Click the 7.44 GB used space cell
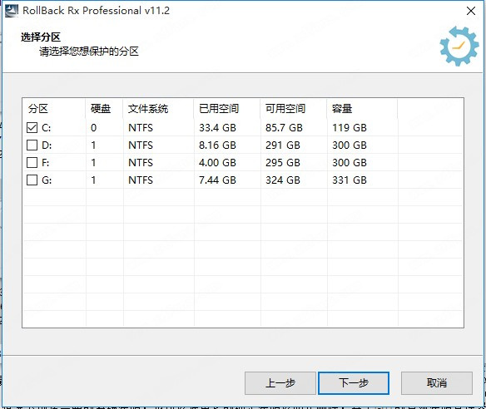This screenshot has width=486, height=409. (217, 180)
